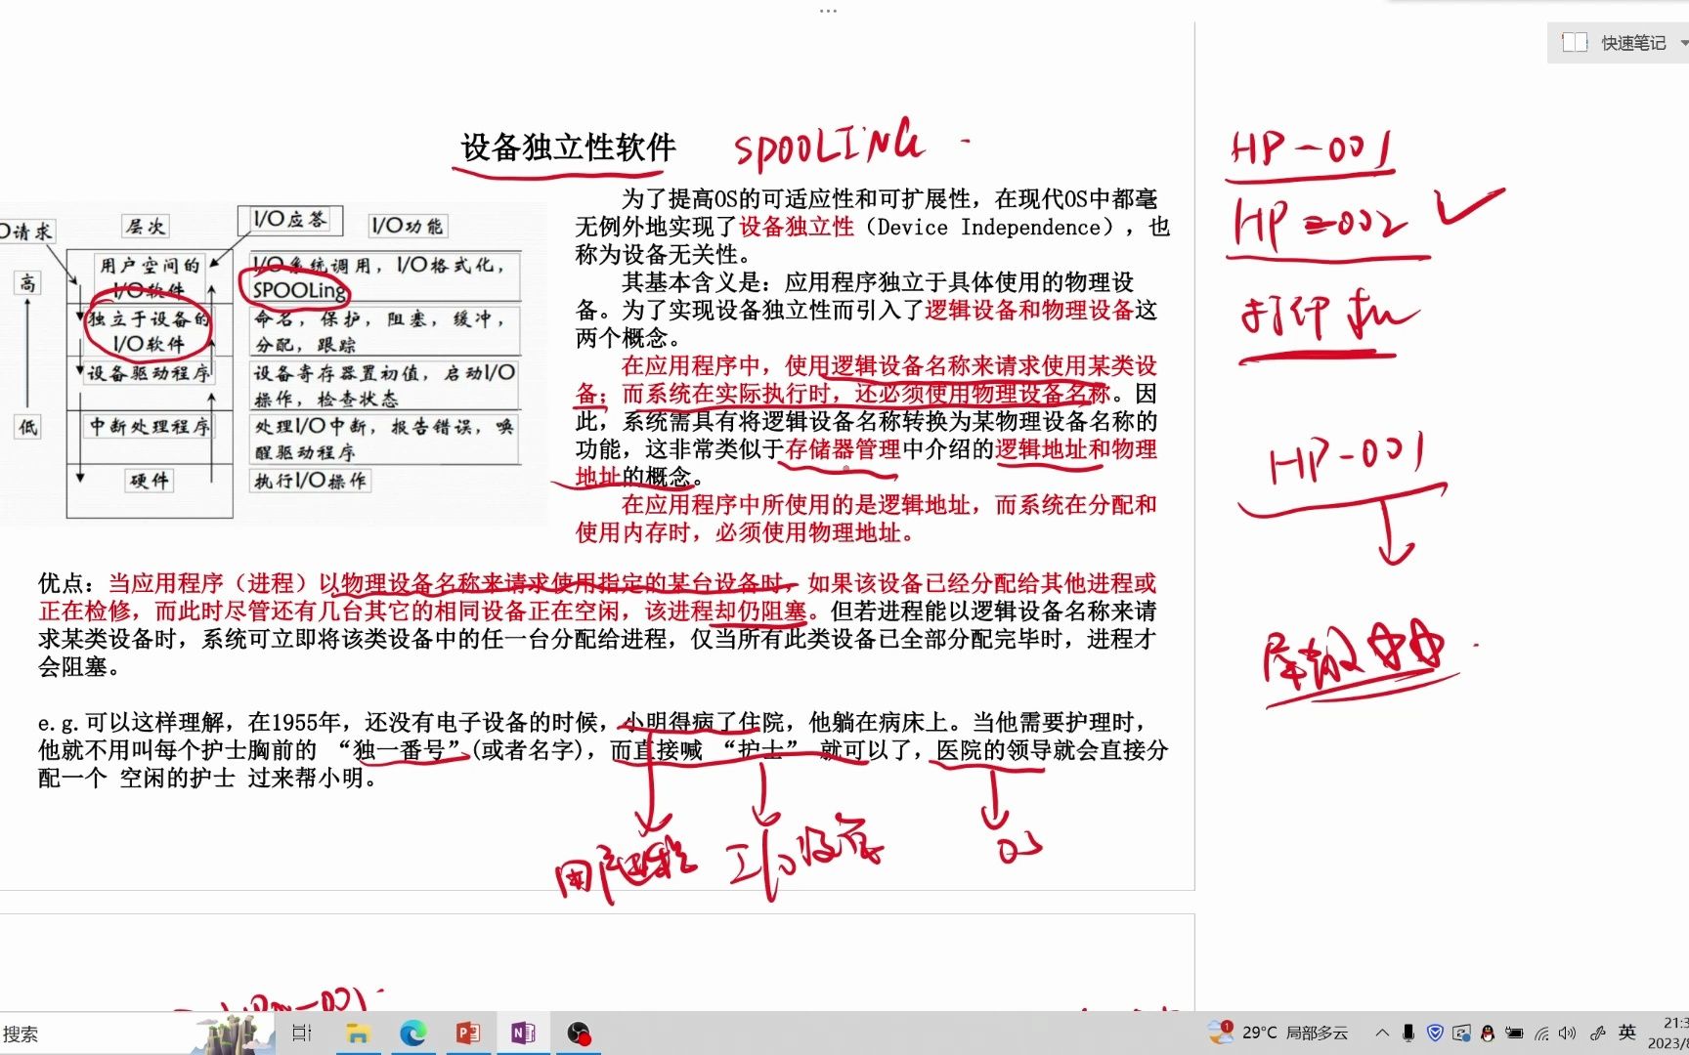
Task: Click the 硬件 box in diagram
Action: coord(150,481)
